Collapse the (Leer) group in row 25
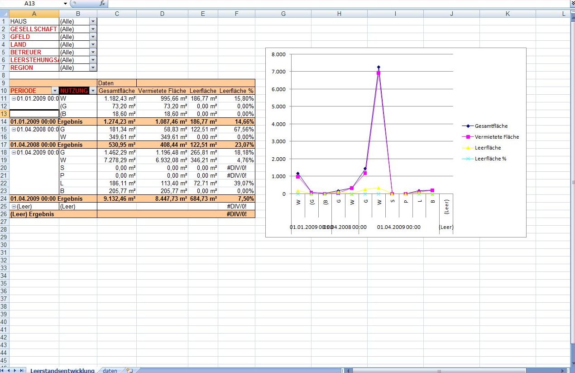The width and height of the screenshot is (575, 373). pyautogui.click(x=14, y=206)
